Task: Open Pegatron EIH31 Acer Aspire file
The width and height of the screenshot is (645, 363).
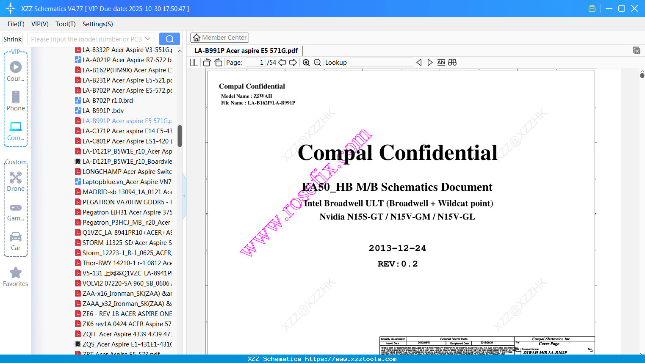Action: pyautogui.click(x=124, y=212)
